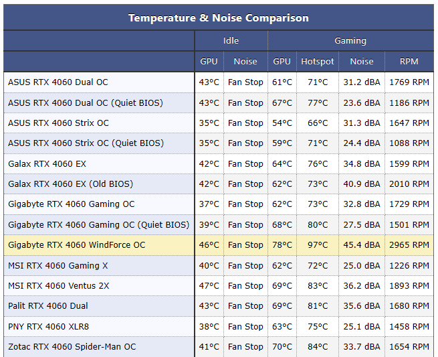Select the MSI RTX 4060 Ventus 2X name
The height and width of the screenshot is (357, 438).
coord(59,286)
